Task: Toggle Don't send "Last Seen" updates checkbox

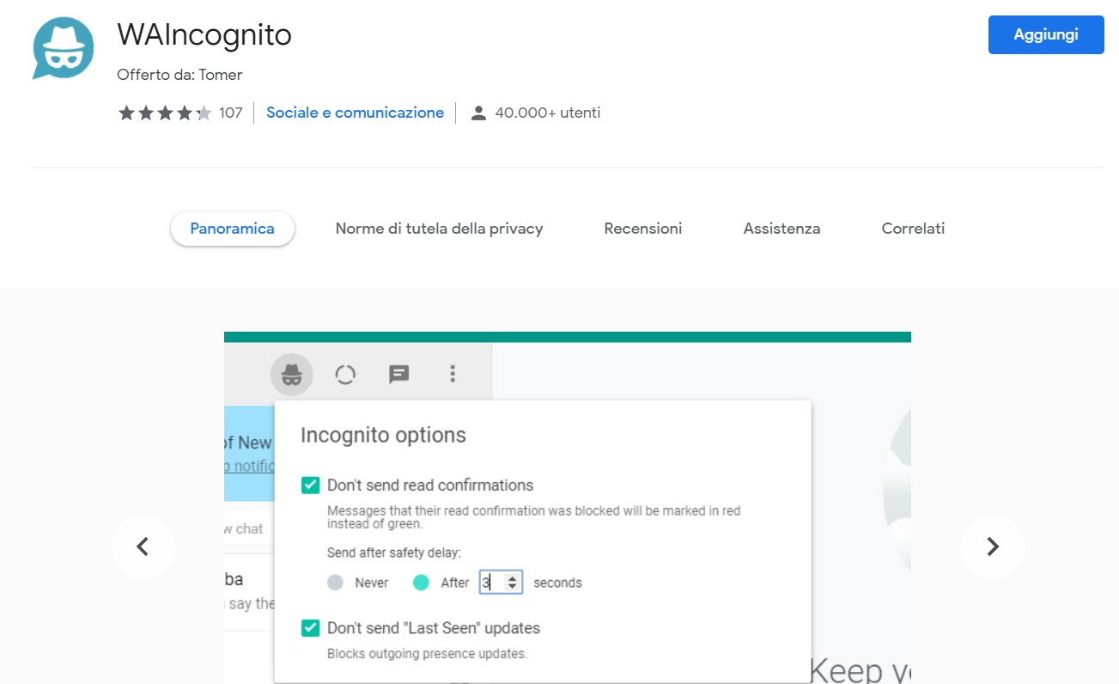Action: 310,628
